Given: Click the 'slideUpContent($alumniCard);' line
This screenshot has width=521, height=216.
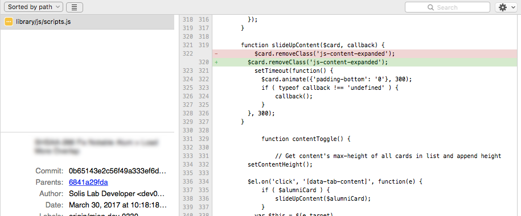Looking at the screenshot, I should point(323,198).
